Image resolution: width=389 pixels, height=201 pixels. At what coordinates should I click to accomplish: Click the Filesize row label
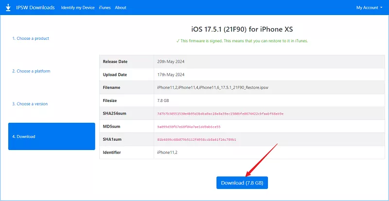(110, 100)
